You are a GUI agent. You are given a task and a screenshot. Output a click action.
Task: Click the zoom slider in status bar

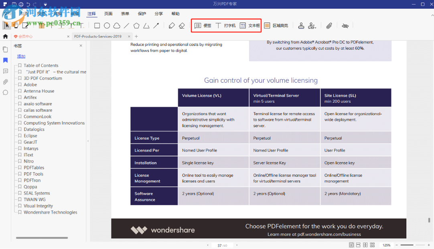pyautogui.click(x=412, y=245)
